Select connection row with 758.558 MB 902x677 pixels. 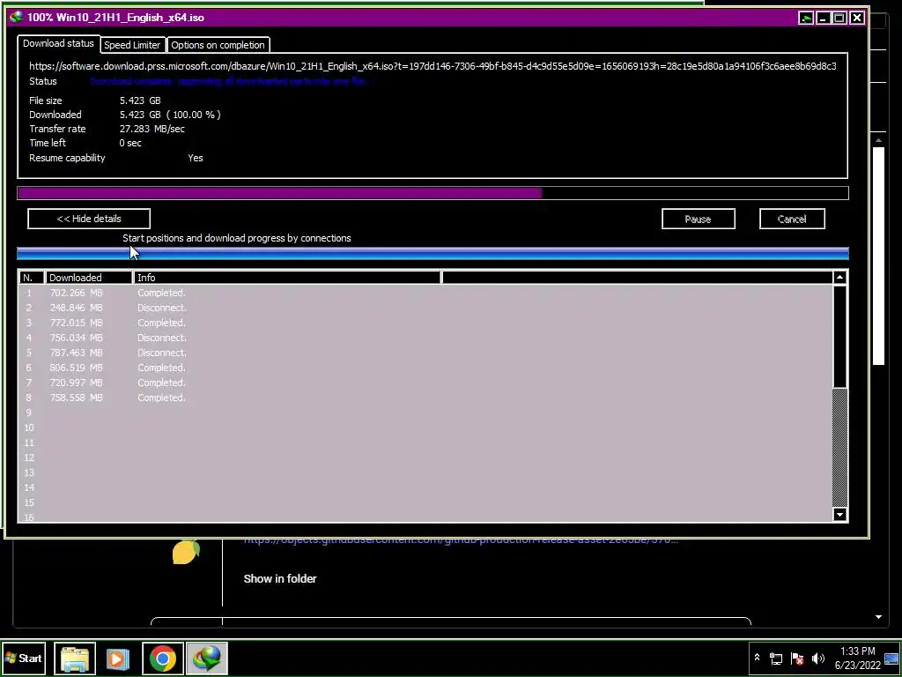point(425,398)
